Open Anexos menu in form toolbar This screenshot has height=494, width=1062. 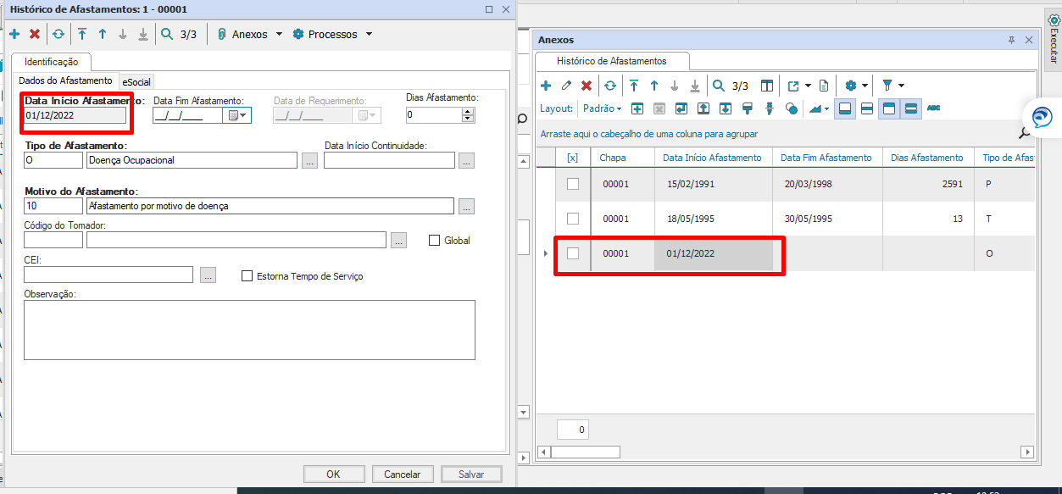[250, 35]
